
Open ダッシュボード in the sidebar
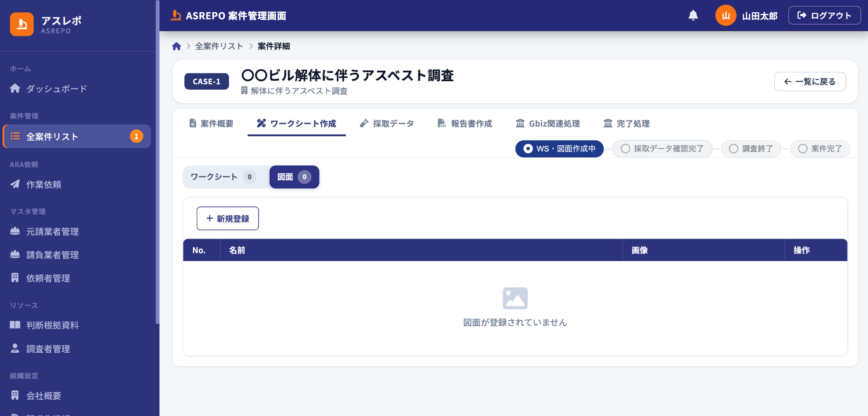(76, 88)
